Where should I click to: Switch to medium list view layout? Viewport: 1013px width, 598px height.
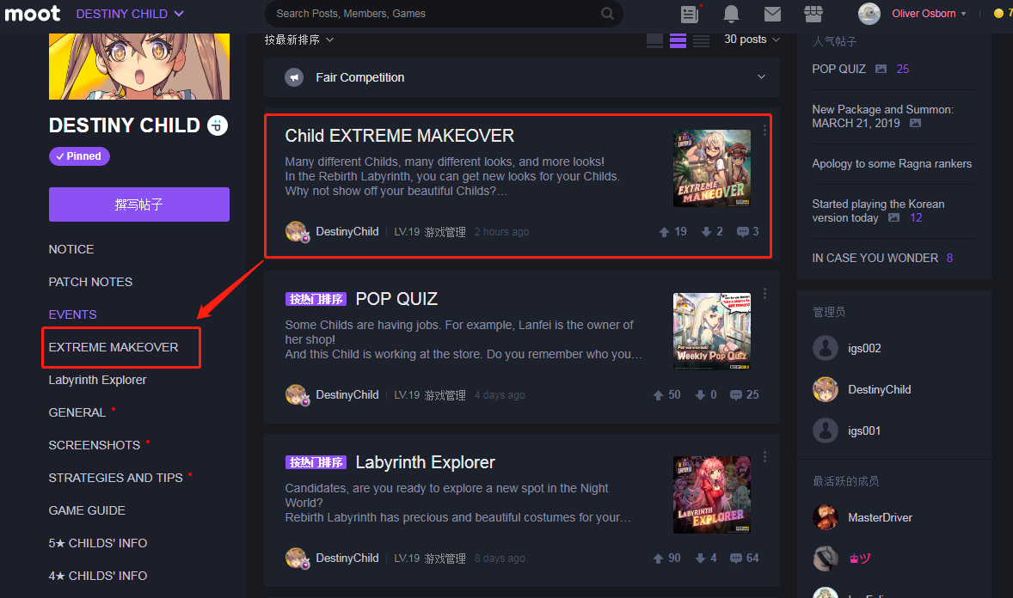pyautogui.click(x=678, y=40)
